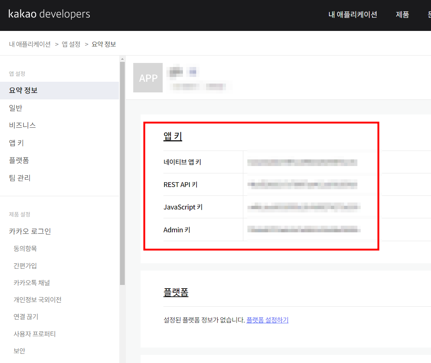Click the blurred JavaScript 키 value
This screenshot has width=431, height=363.
304,207
